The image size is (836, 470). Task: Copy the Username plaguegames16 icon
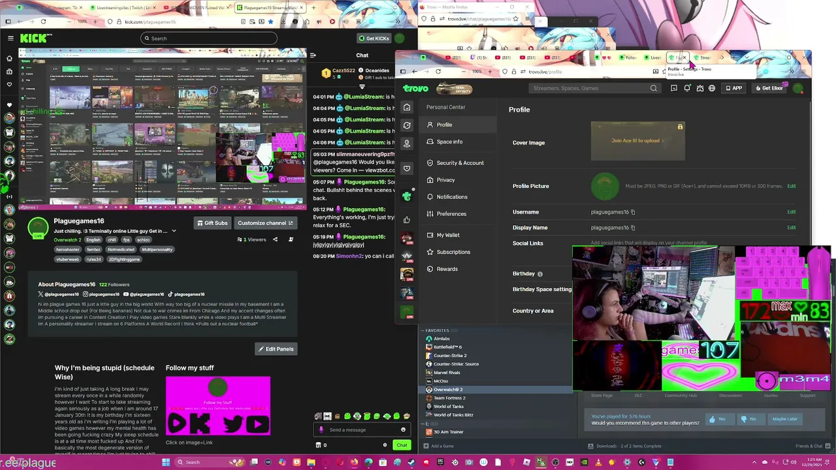coord(633,212)
